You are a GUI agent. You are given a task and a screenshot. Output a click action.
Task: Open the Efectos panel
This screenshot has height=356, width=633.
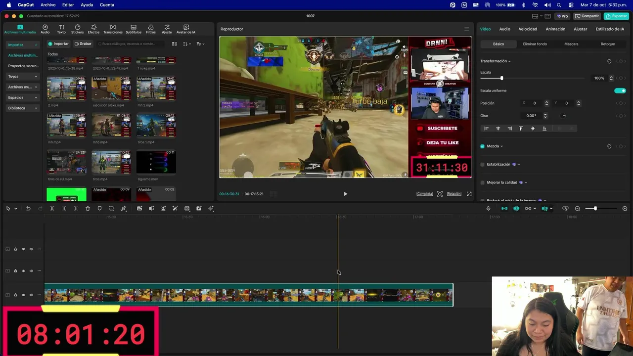click(93, 29)
